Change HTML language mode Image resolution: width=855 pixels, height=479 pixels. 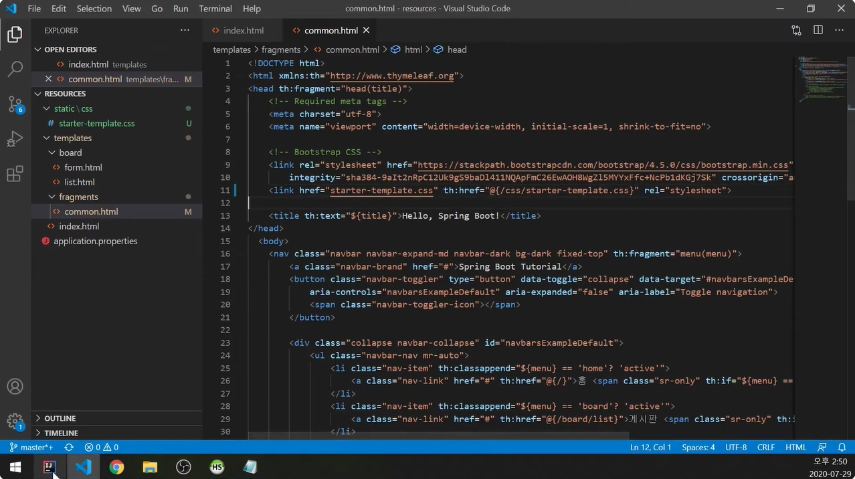795,447
